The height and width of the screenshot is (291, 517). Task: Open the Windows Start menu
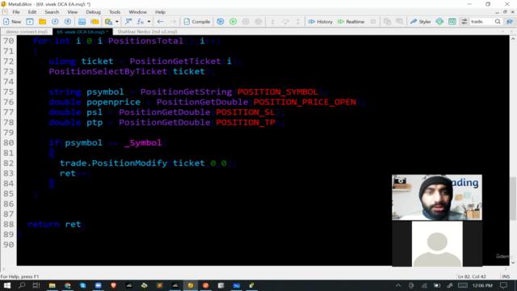pyautogui.click(x=7, y=285)
